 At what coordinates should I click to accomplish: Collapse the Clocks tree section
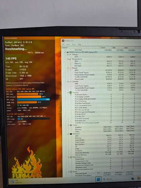pyautogui.click(x=68, y=125)
